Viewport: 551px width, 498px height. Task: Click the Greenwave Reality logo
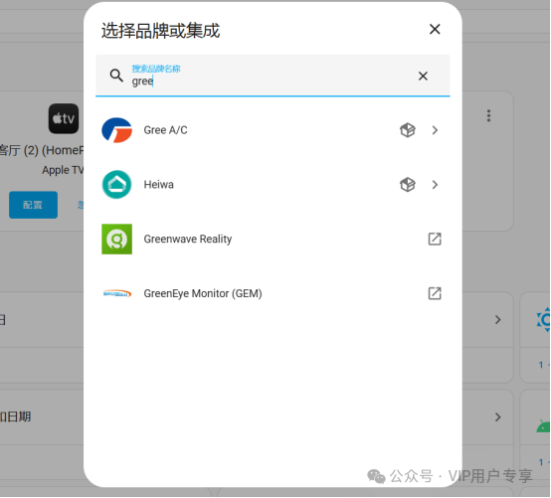click(116, 240)
